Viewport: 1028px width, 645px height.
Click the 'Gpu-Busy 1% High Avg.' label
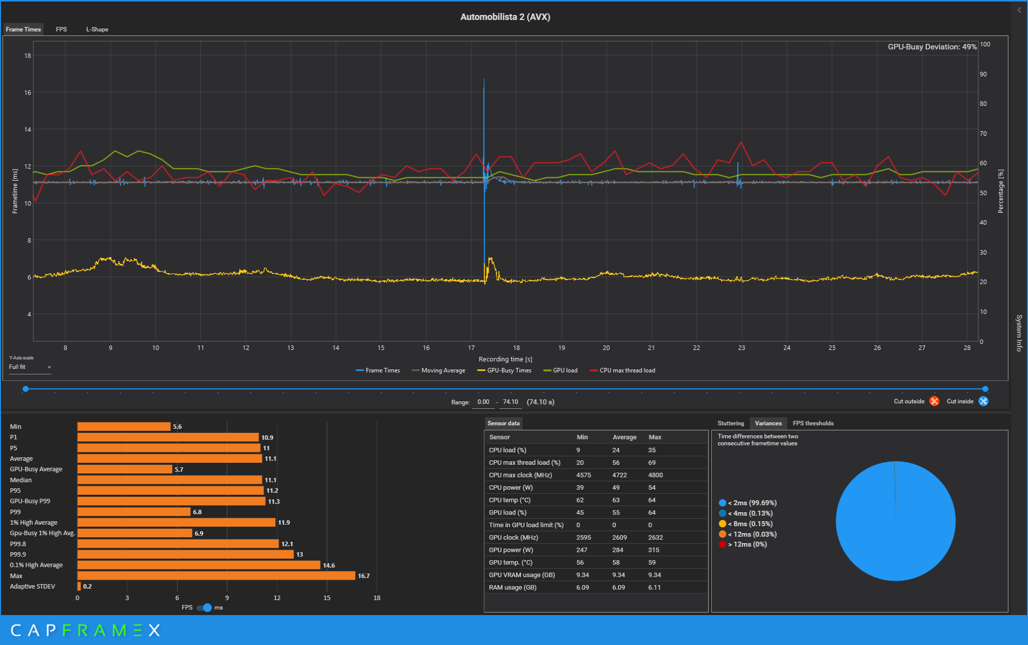42,533
